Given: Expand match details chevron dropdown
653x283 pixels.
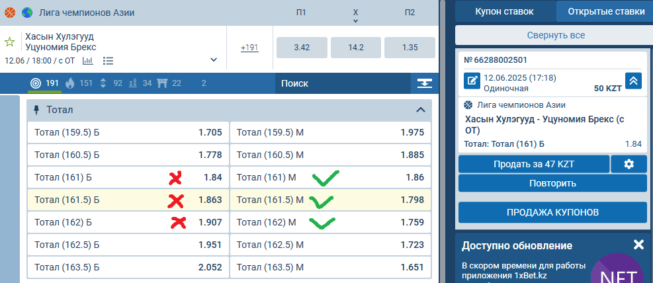Looking at the screenshot, I should [x=214, y=60].
